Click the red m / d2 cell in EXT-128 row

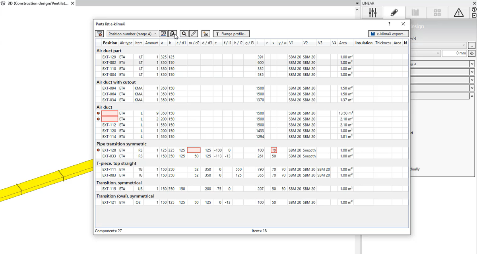[194, 150]
